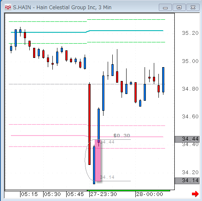
Task: Click the 34.60 price axis label
Action: click(190, 117)
